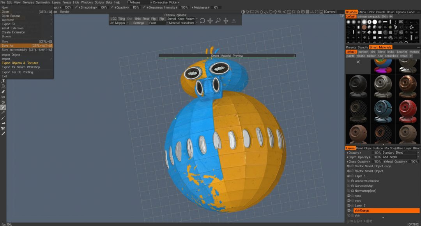
Task: Select the Text tool in left toolbar
Action: point(3,81)
